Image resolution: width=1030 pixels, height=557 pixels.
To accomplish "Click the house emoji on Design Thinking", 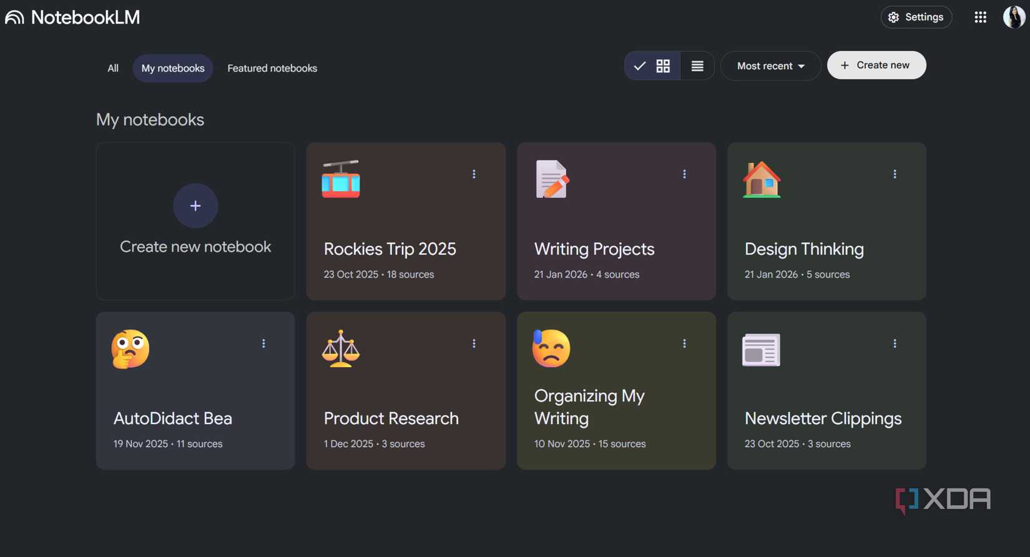I will pos(762,179).
